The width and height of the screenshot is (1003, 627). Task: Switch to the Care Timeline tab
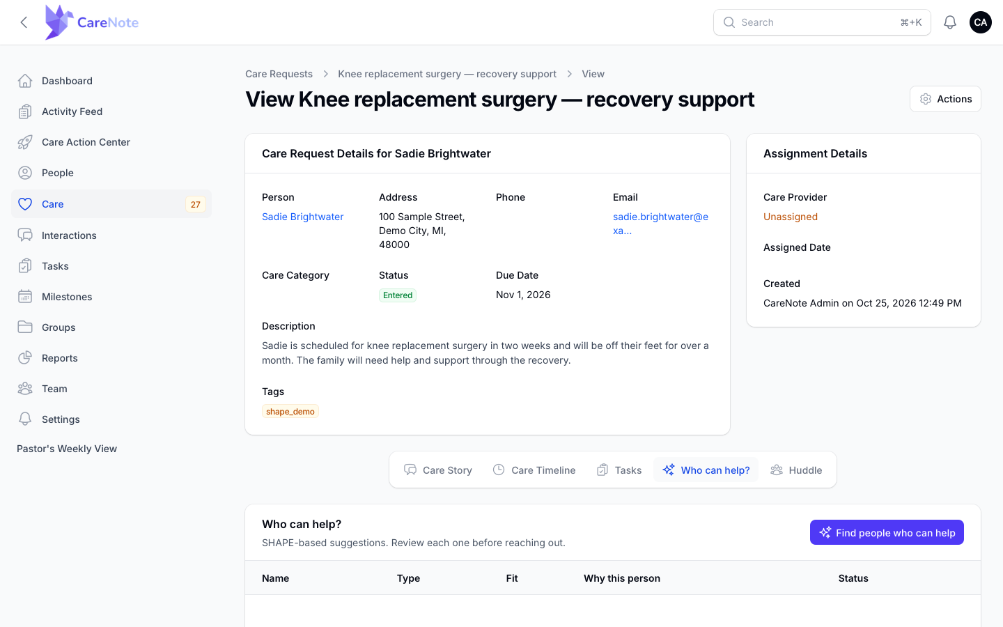tap(534, 470)
